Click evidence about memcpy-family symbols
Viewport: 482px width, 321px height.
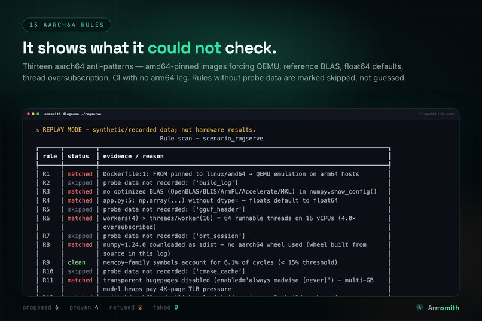[220, 262]
